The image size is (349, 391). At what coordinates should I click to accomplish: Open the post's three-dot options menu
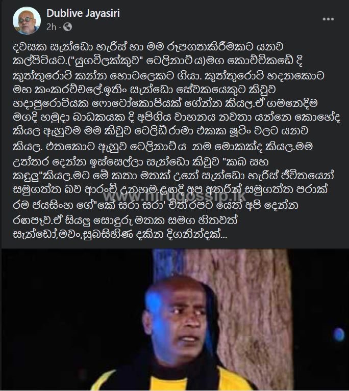328,19
